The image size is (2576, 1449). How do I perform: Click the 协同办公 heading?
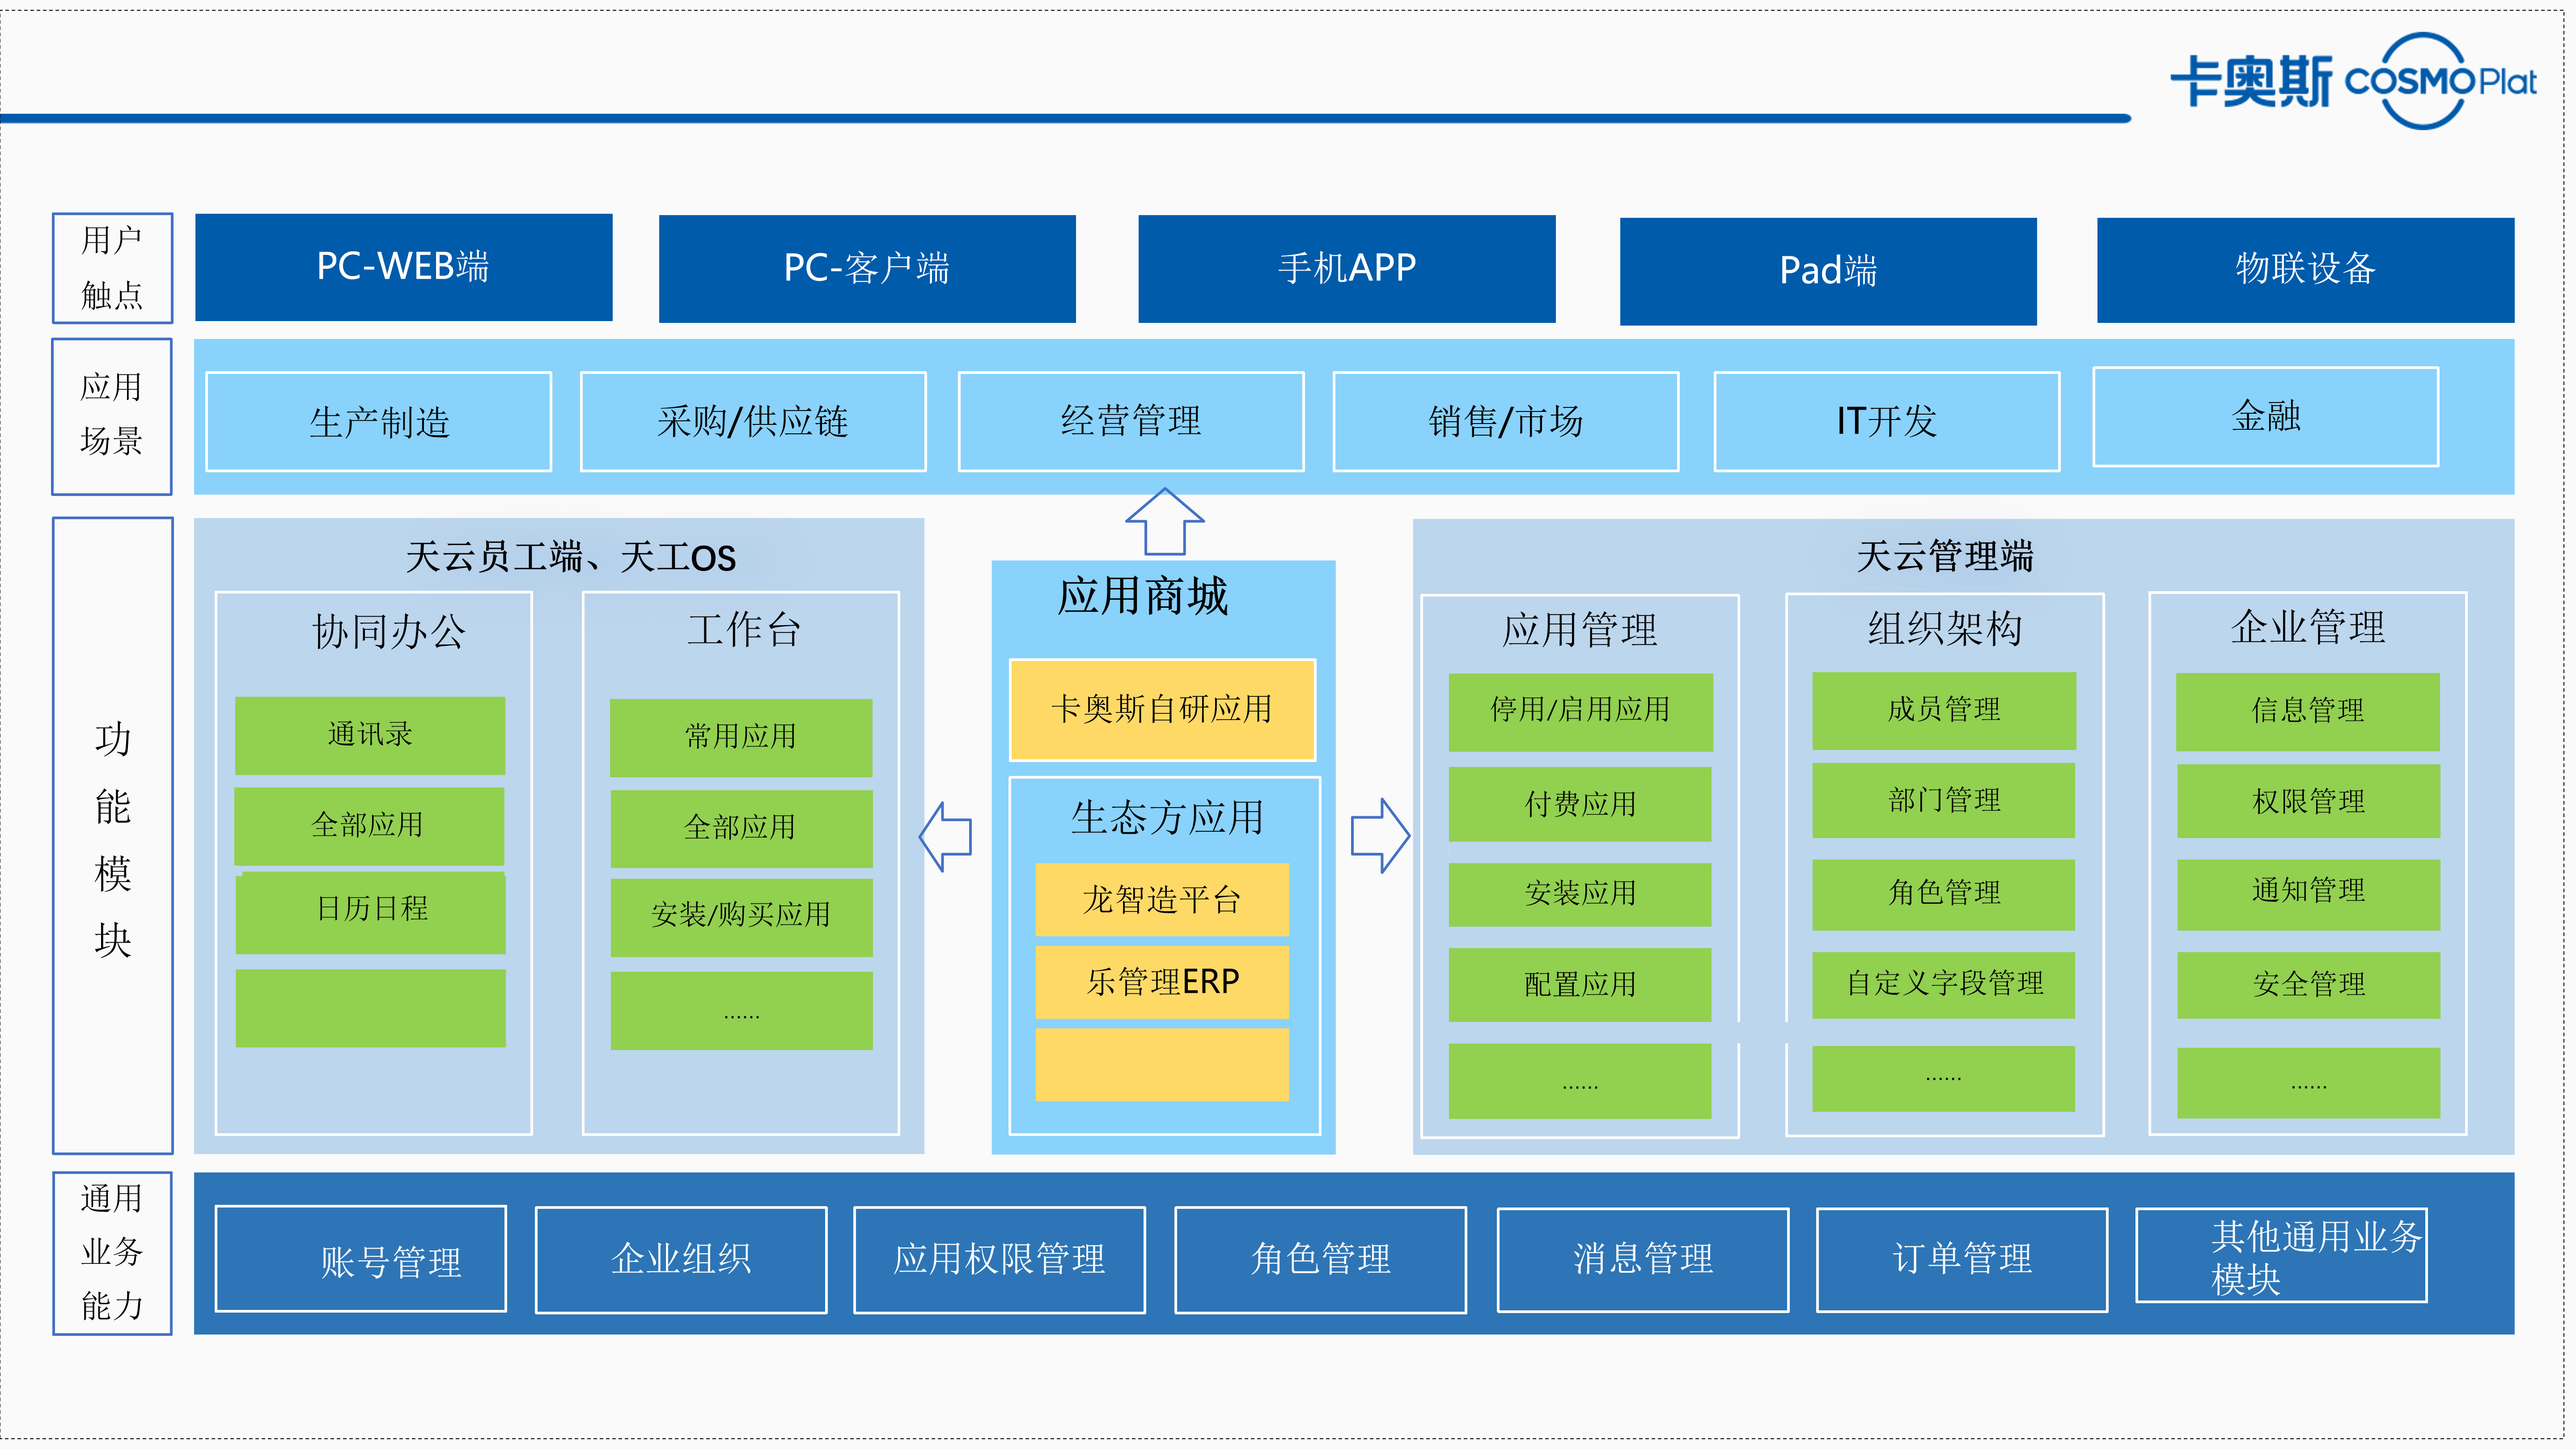point(389,631)
